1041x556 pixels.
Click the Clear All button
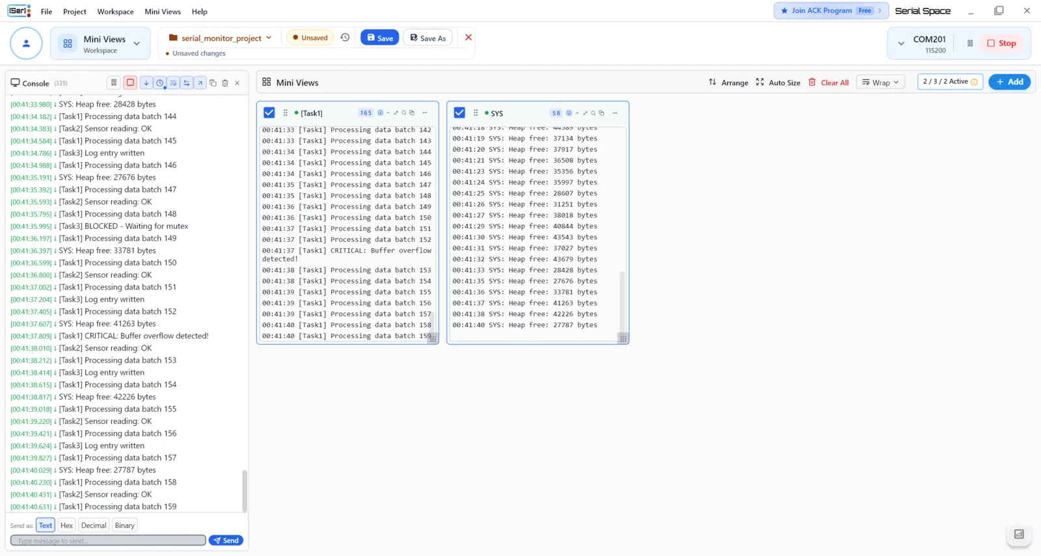[828, 83]
